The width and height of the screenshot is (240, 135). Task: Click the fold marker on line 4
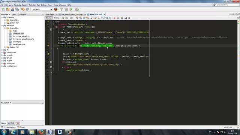tap(51, 30)
